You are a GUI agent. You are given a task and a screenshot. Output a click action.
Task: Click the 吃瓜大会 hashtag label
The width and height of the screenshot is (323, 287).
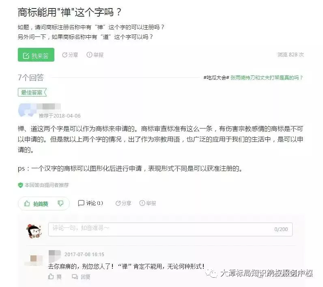click(216, 77)
